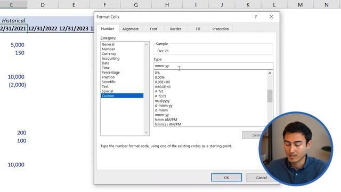
Task: Choose the ##0.0E+0 format code
Action: (x=210, y=87)
